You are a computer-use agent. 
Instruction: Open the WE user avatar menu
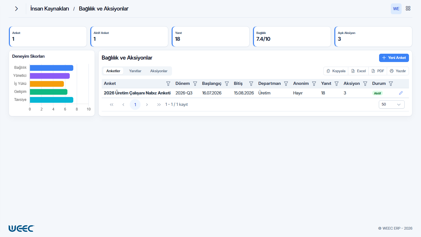[396, 9]
